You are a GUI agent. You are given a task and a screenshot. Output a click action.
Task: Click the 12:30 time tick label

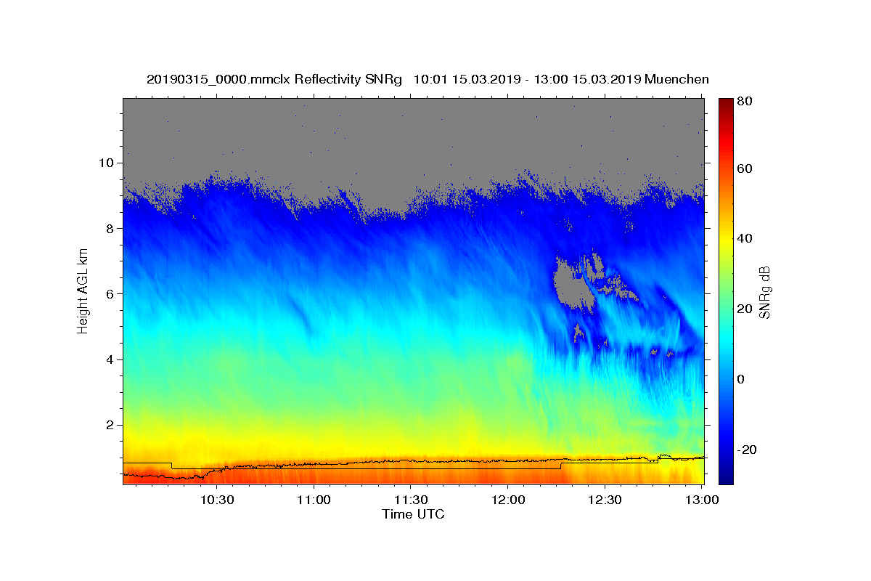click(605, 500)
